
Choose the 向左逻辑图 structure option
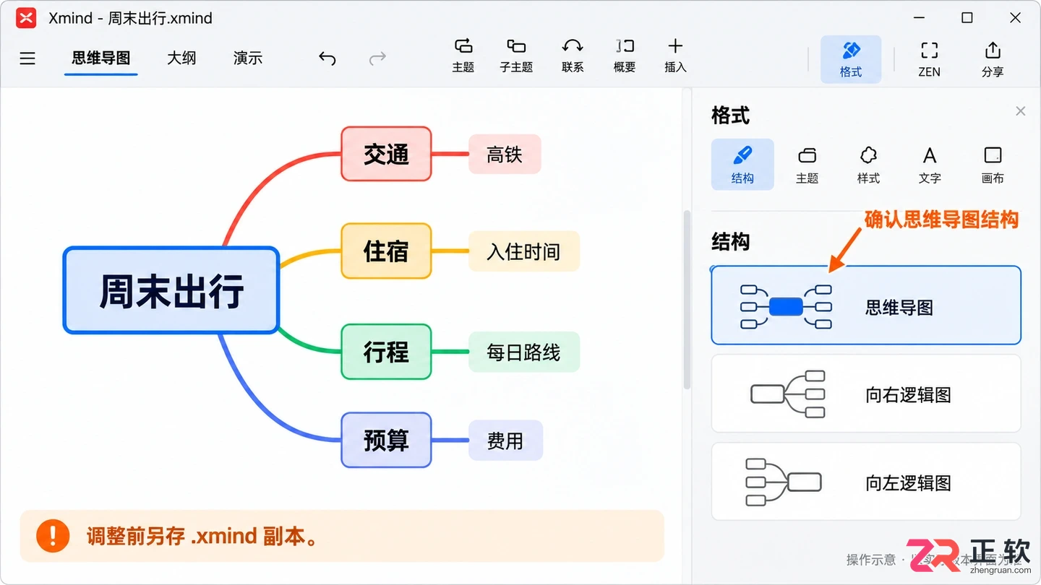pos(866,482)
